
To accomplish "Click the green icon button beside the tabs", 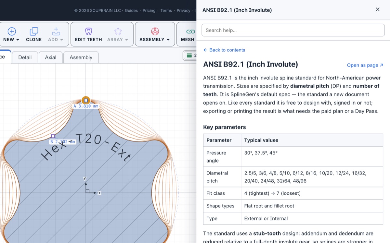I will (189, 55).
